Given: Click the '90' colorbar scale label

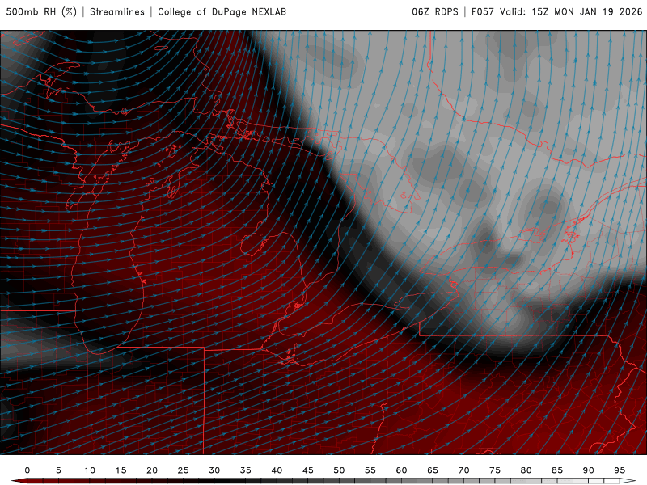Looking at the screenshot, I should [589, 470].
